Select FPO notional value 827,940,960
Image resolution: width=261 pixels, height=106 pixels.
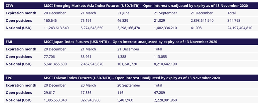[90, 100]
